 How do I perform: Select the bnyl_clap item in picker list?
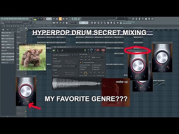[x=8, y=32]
